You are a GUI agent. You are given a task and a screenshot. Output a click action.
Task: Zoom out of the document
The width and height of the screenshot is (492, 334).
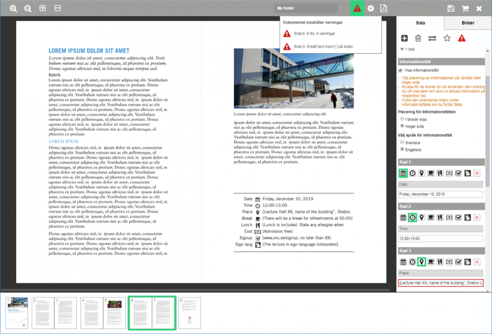point(28,8)
